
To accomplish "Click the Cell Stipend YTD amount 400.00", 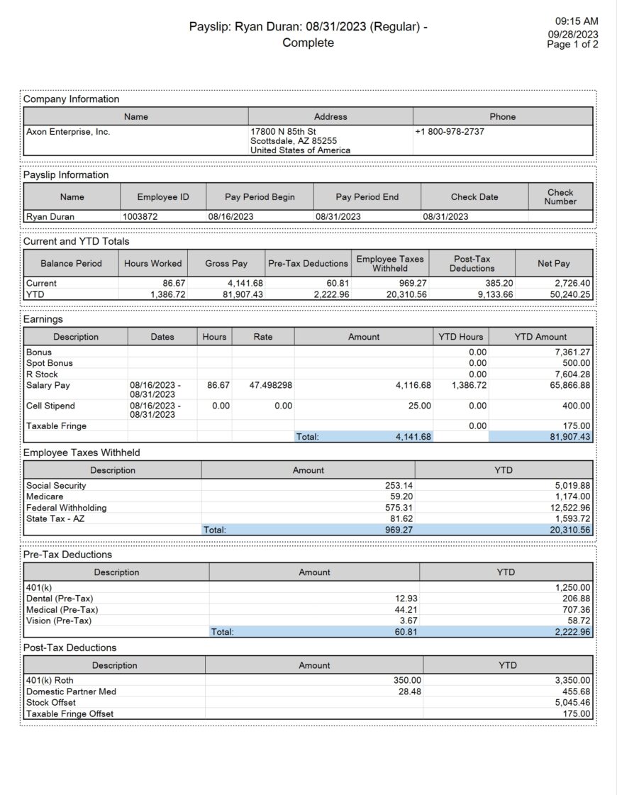I will (577, 406).
